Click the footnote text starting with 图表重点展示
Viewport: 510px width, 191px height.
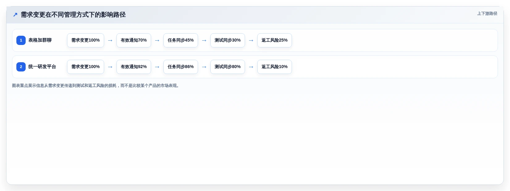pos(96,86)
